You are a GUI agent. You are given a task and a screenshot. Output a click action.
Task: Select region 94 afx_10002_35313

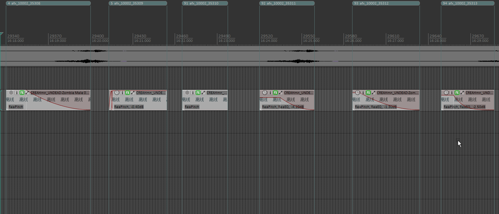[x=468, y=3]
